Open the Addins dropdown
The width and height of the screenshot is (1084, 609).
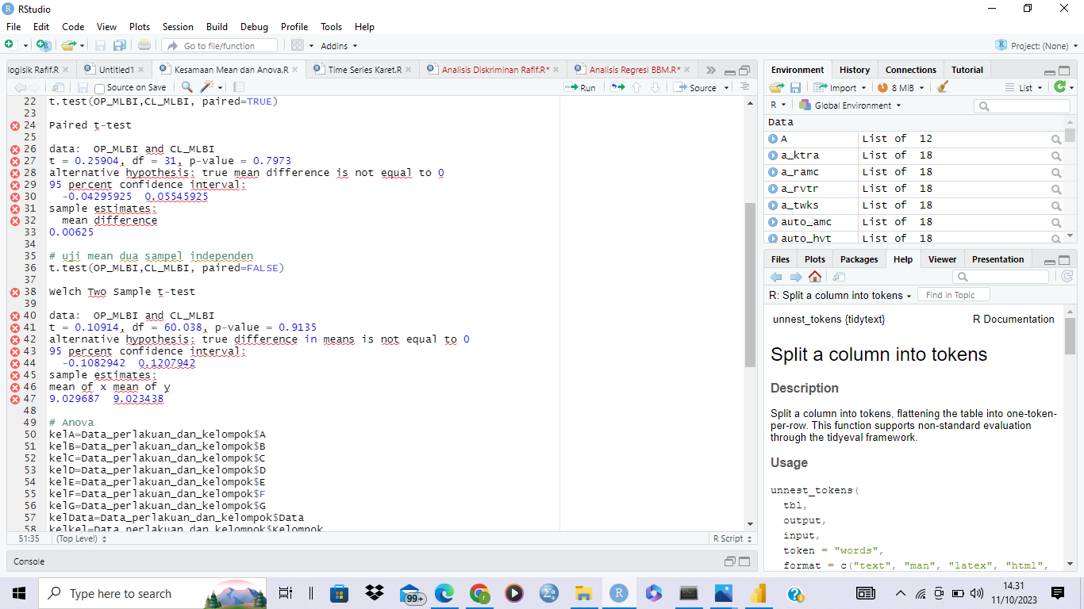339,46
